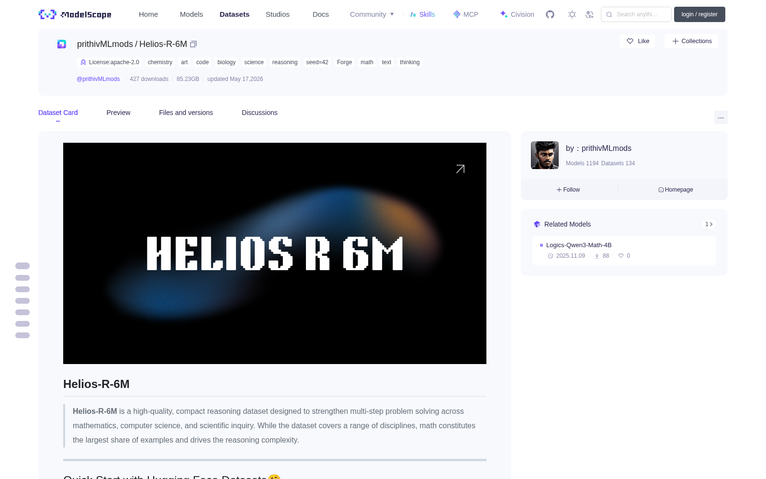Jump to first section via top outline marker

pos(23,266)
